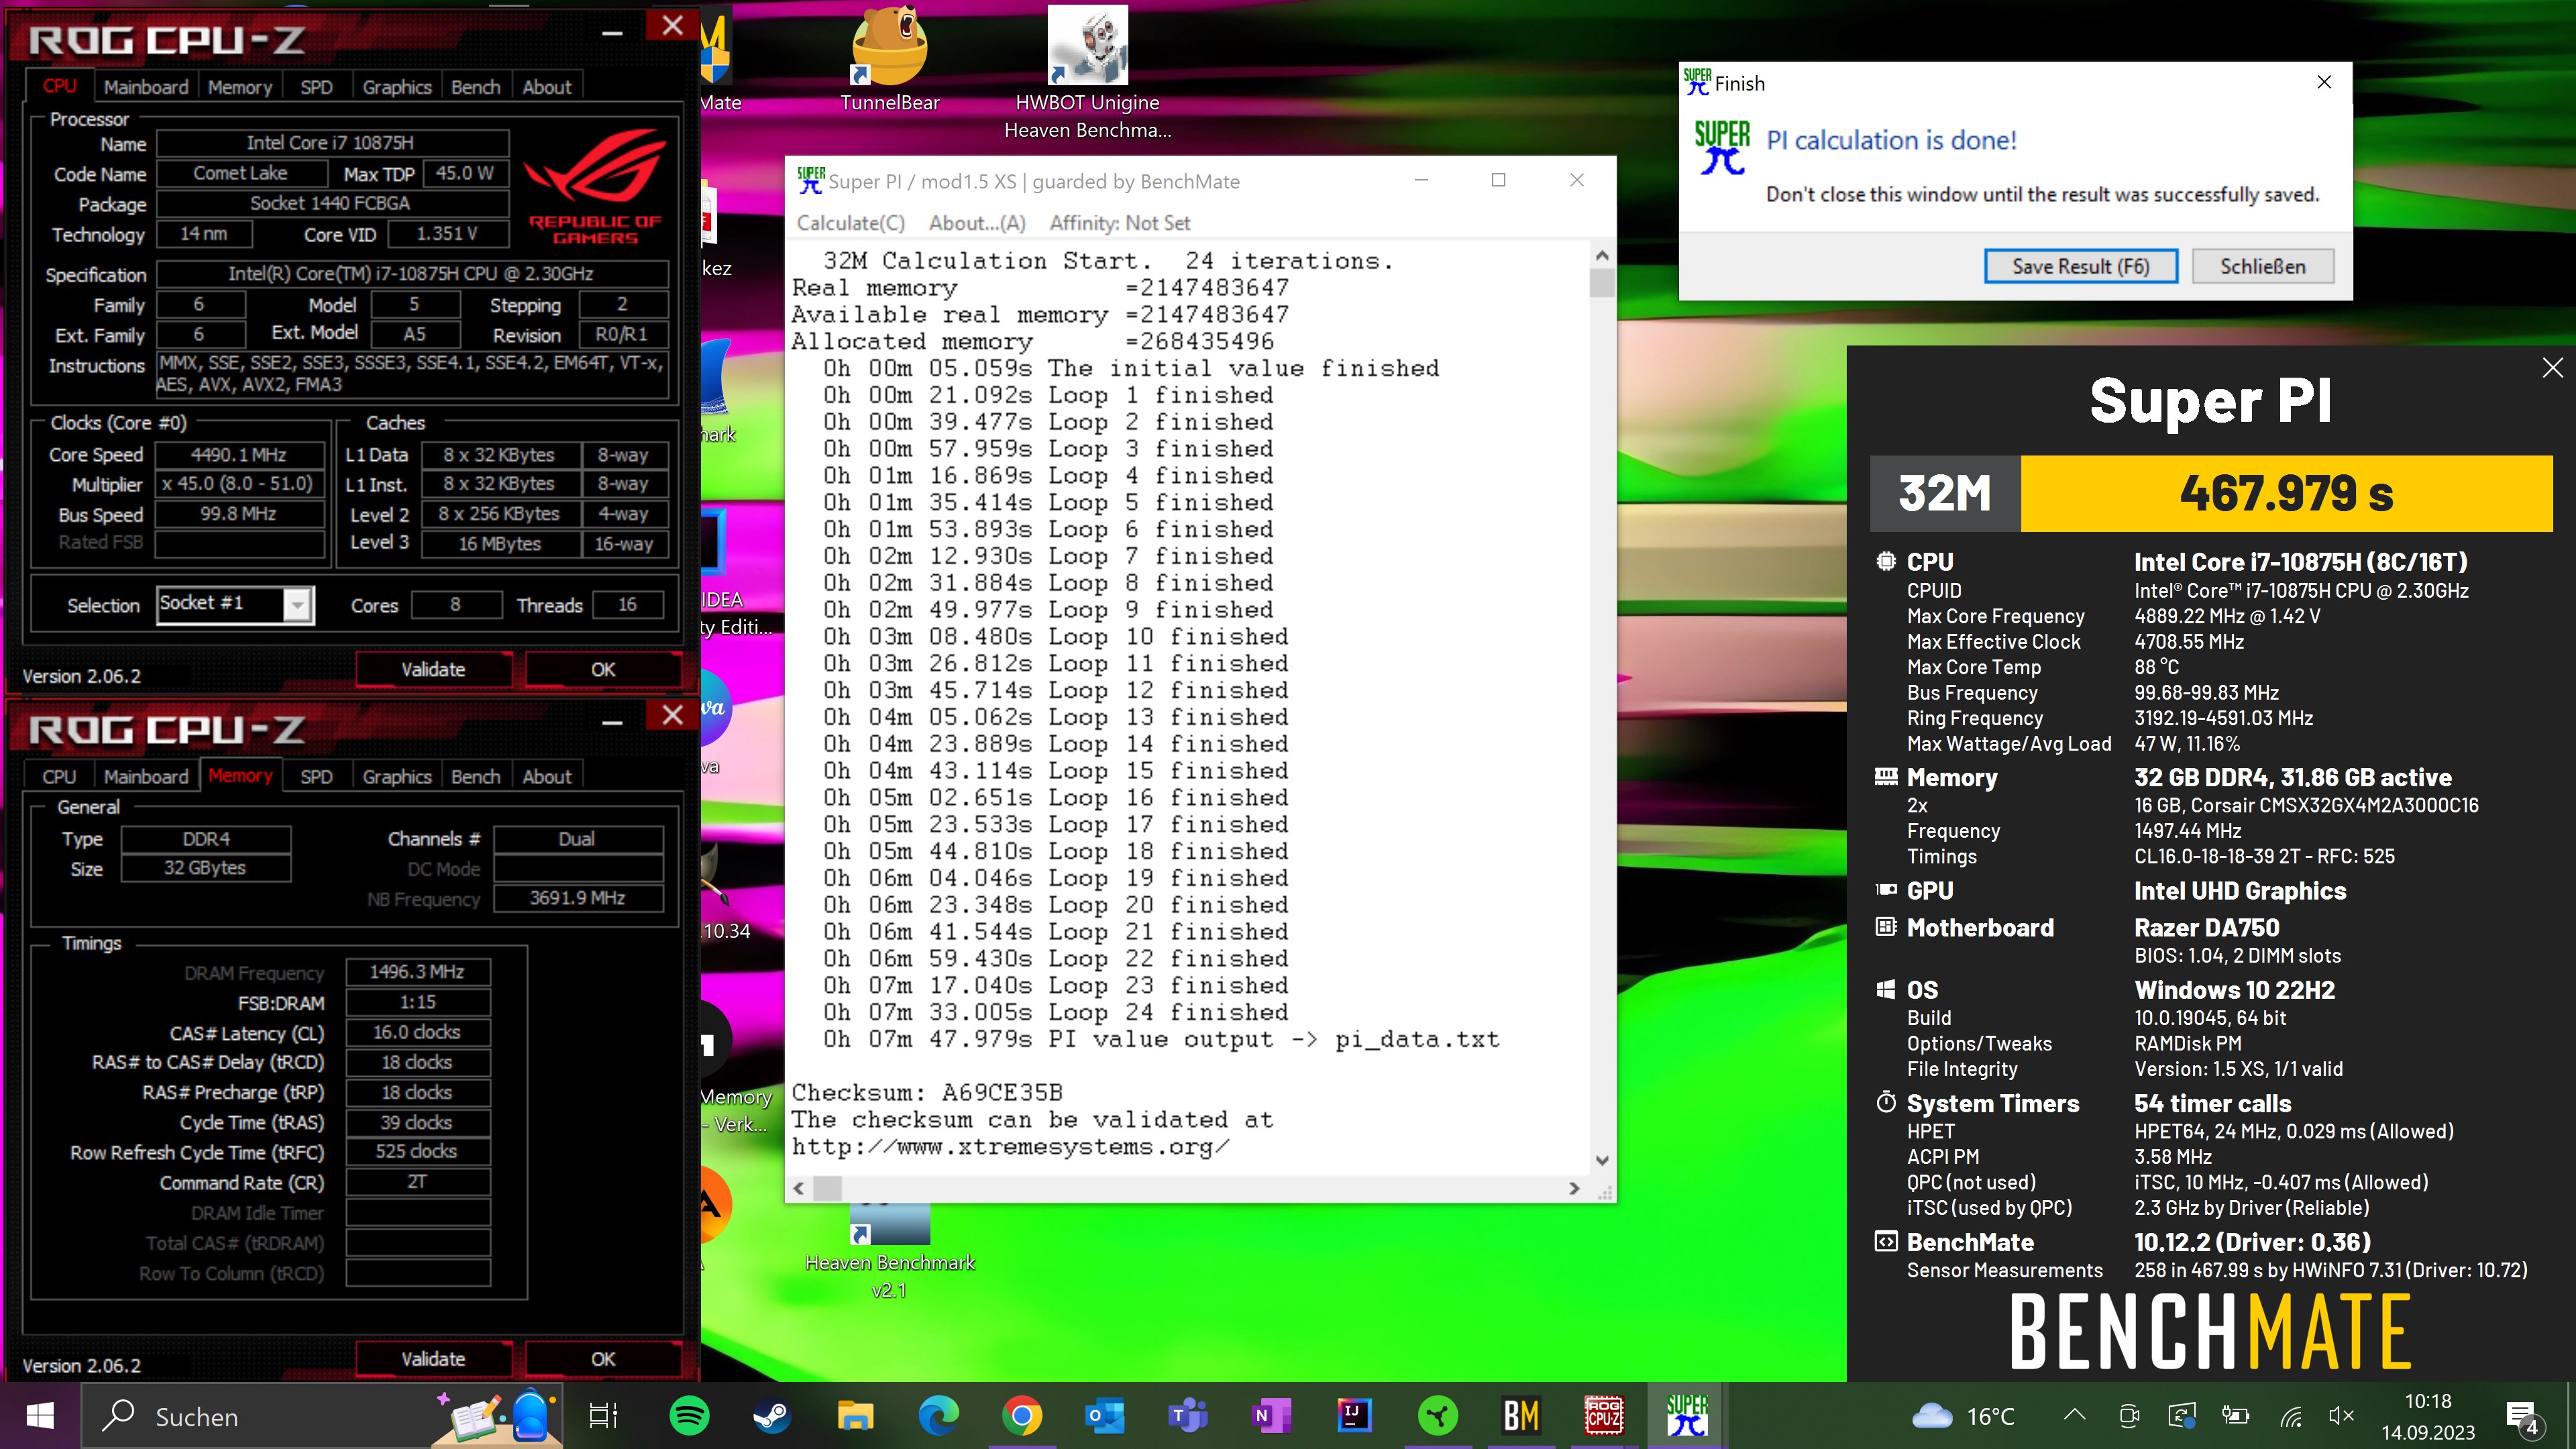This screenshot has height=1449, width=2576.
Task: Open the battery status tray icon
Action: [2234, 1416]
